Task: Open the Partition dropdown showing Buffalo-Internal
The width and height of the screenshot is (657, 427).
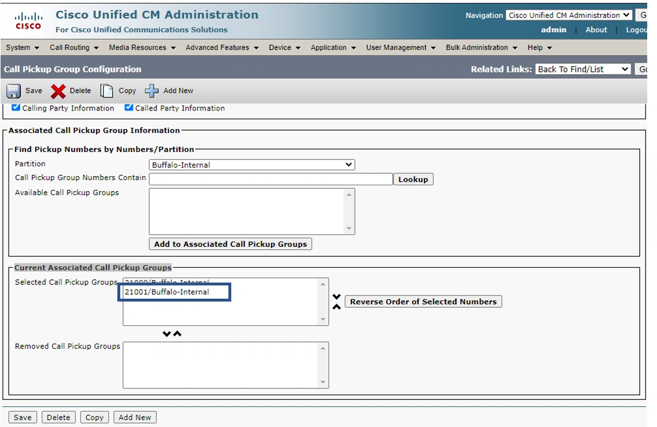Action: coord(252,165)
